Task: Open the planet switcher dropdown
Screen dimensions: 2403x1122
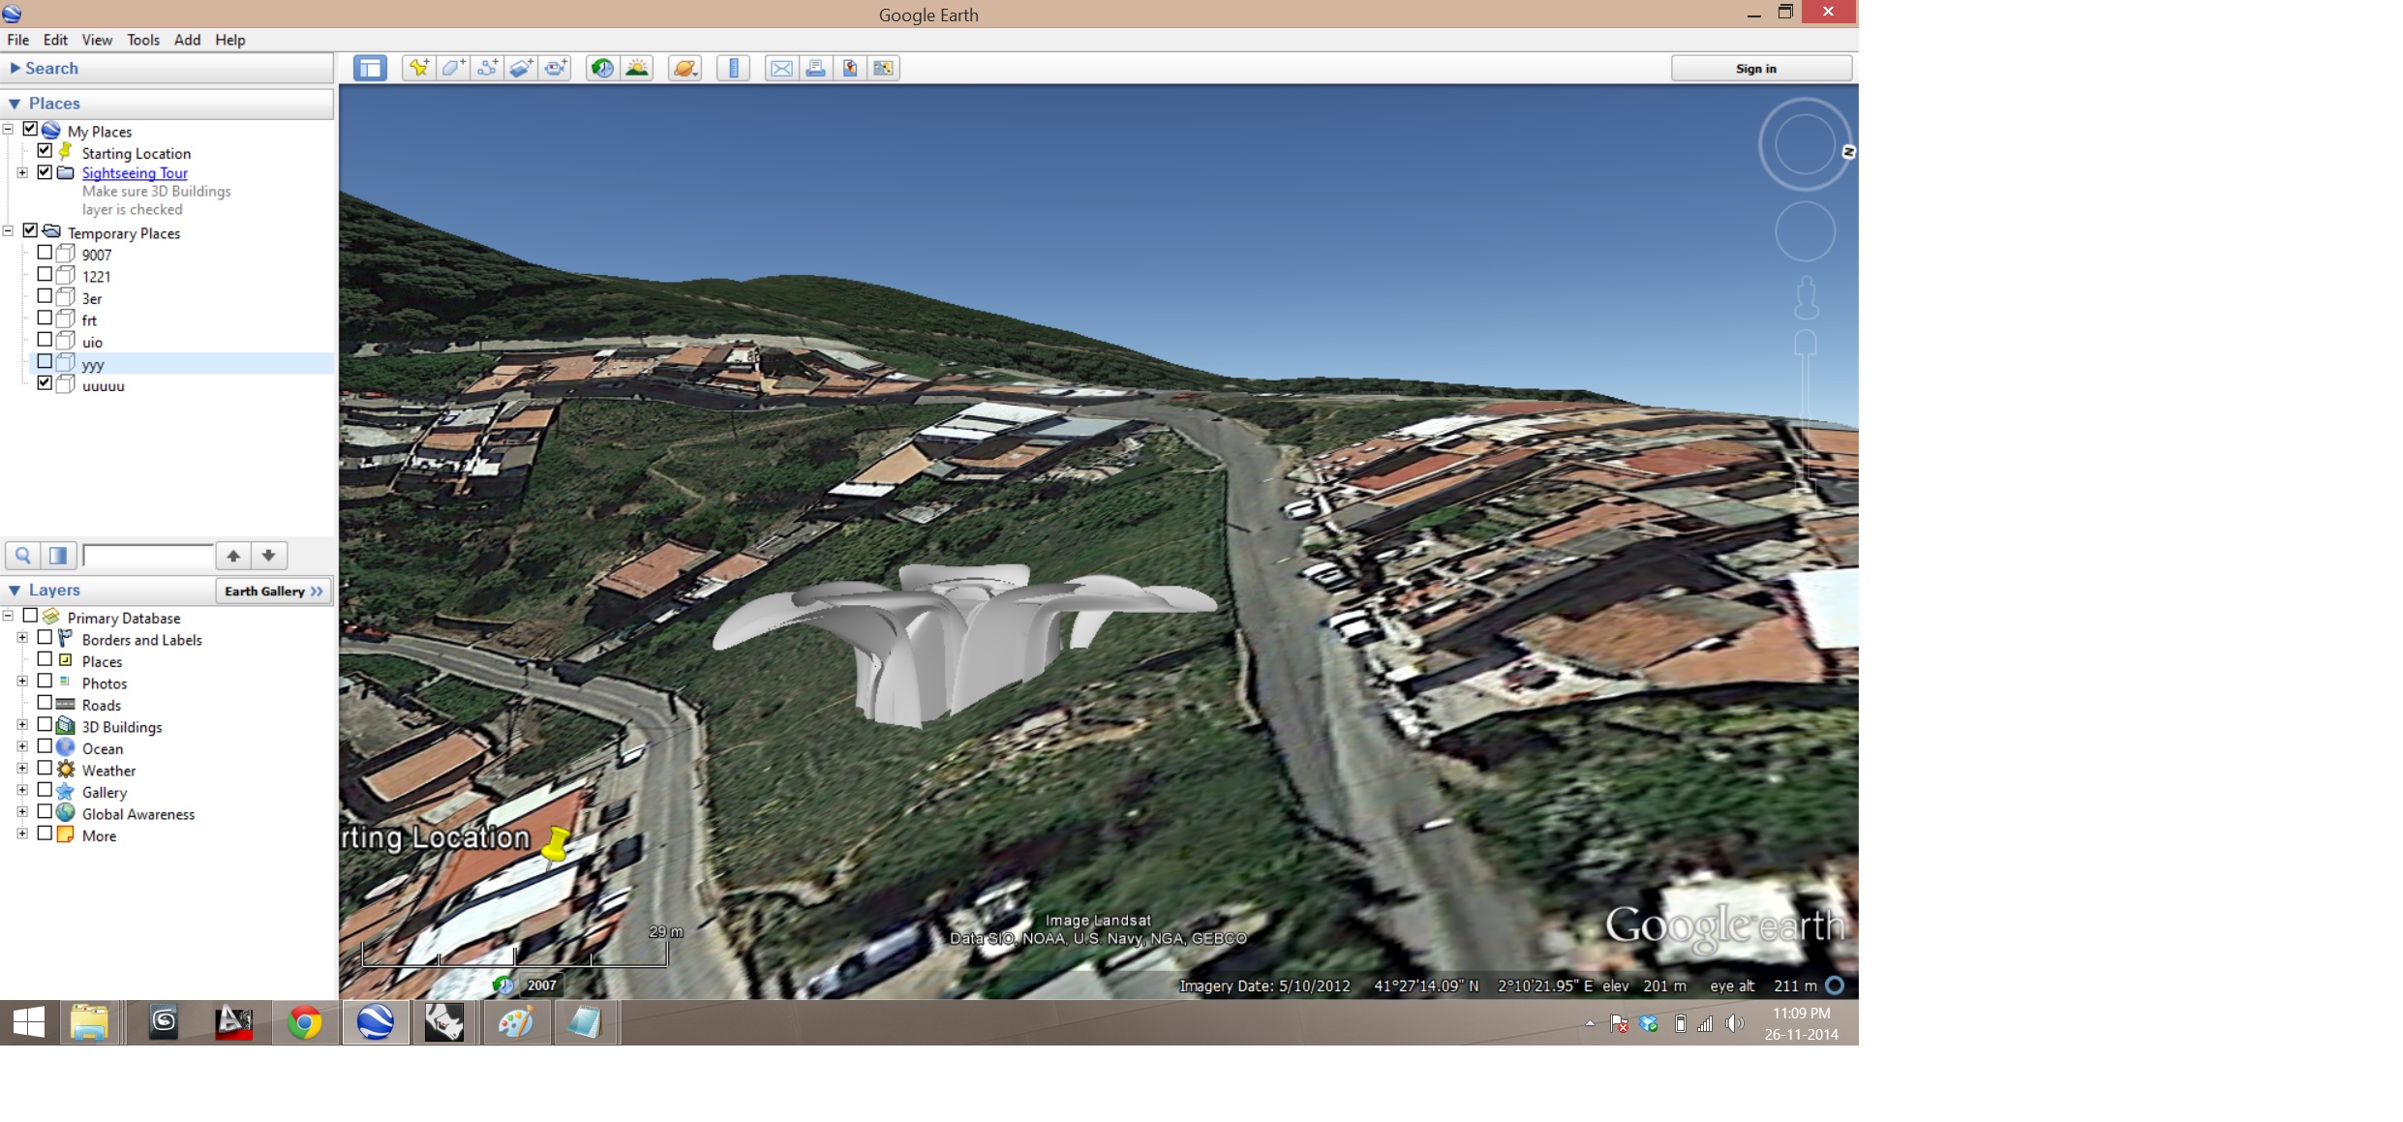Action: pyautogui.click(x=684, y=68)
